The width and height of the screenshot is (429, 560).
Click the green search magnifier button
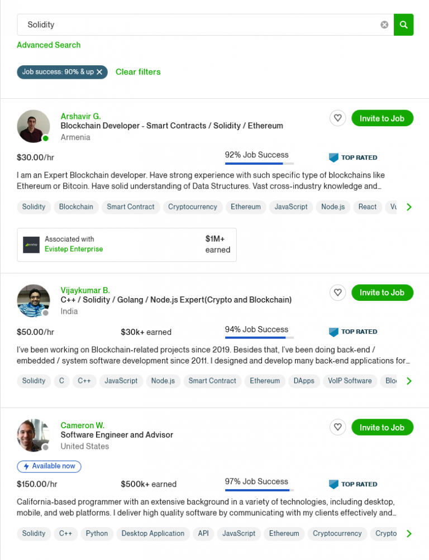tap(403, 25)
